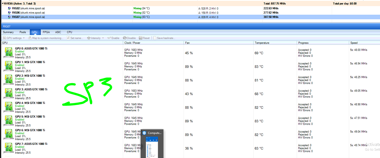Click the GPU 0 ASUS GTX 1080 Ti card icon
The width and height of the screenshot is (380, 158).
tap(9, 53)
